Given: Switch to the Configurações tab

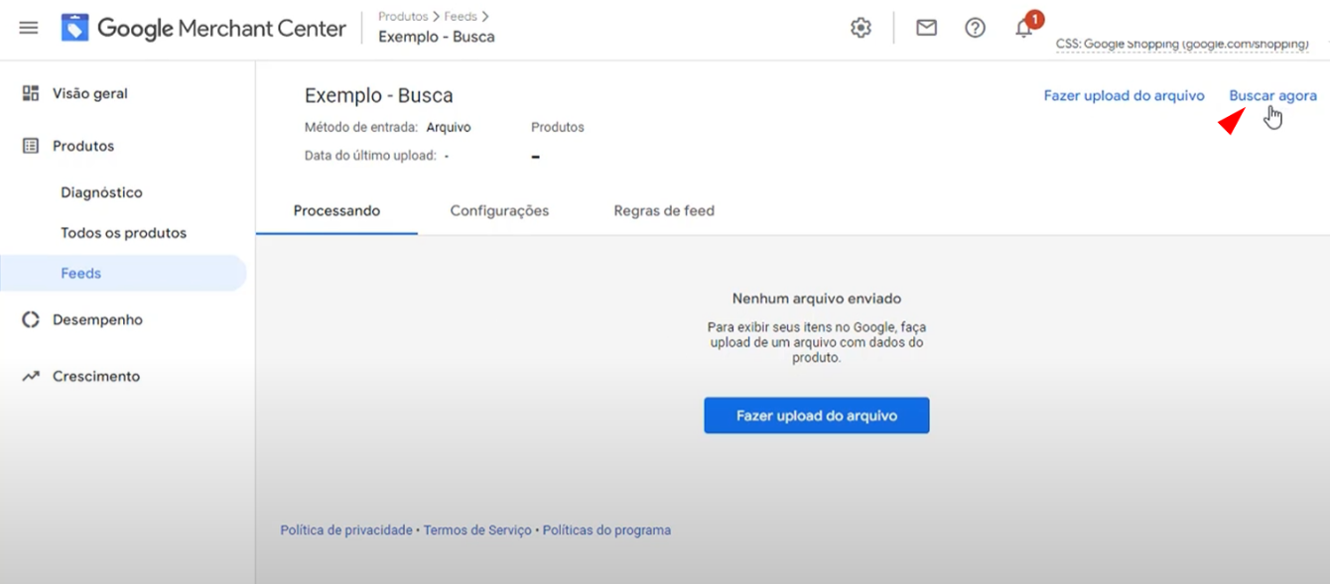Looking at the screenshot, I should tap(499, 210).
